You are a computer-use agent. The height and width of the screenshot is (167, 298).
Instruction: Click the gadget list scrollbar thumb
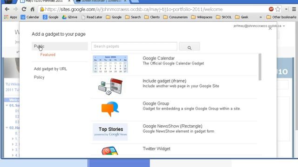tap(260, 67)
